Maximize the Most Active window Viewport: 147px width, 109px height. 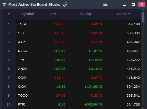[133, 4]
